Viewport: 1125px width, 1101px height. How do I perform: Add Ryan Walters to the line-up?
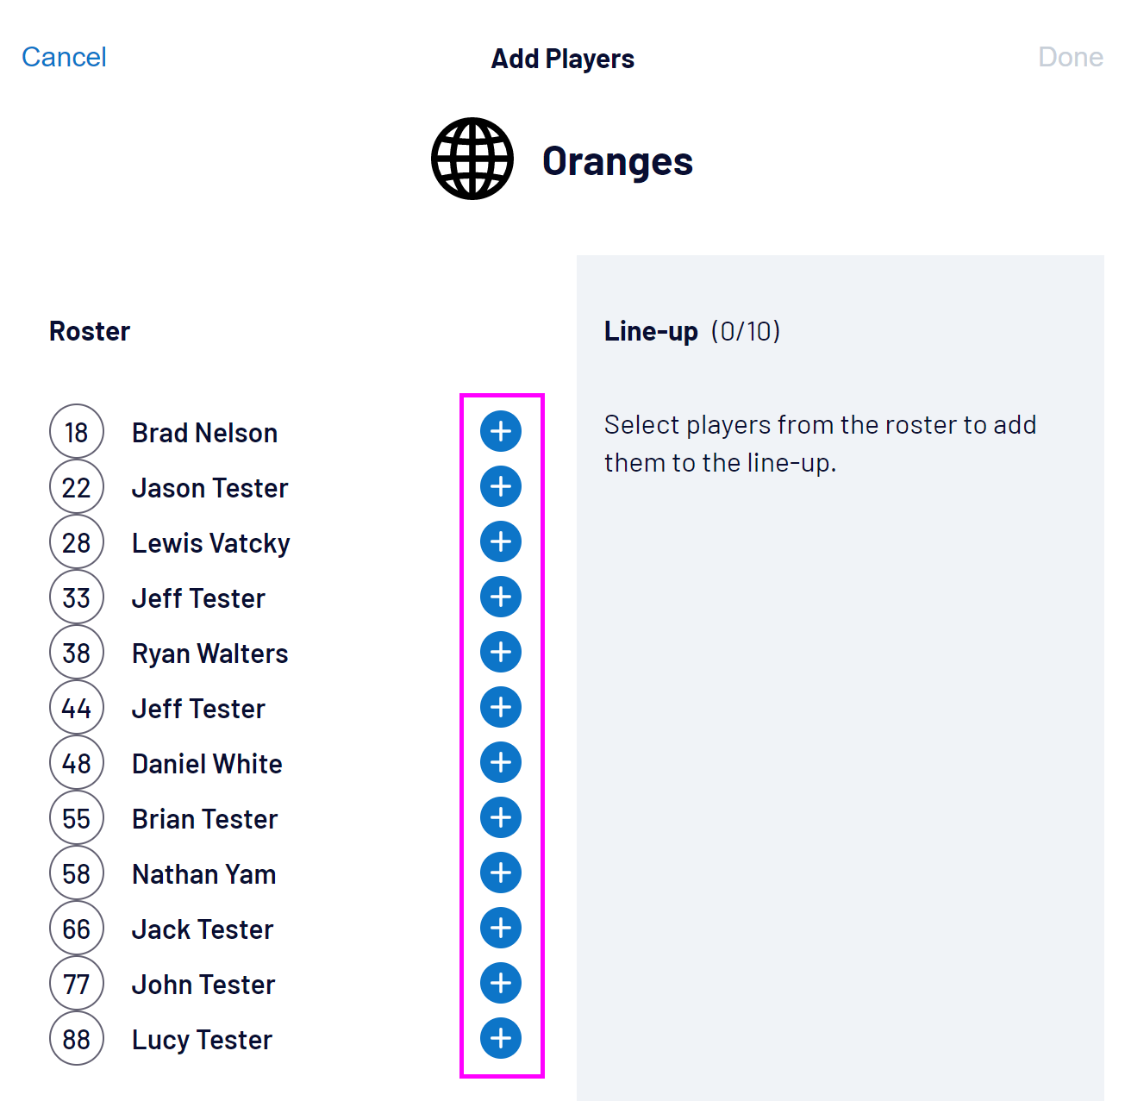tap(501, 652)
